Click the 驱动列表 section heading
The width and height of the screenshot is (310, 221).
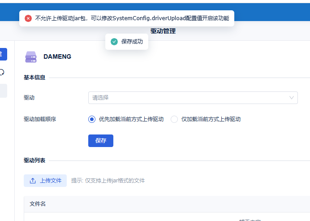(34, 160)
